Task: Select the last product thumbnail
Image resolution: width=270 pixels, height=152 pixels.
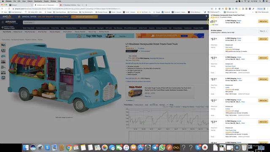Action: tap(3, 78)
